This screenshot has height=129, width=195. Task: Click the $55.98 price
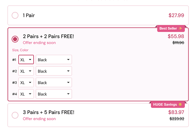[176, 36]
